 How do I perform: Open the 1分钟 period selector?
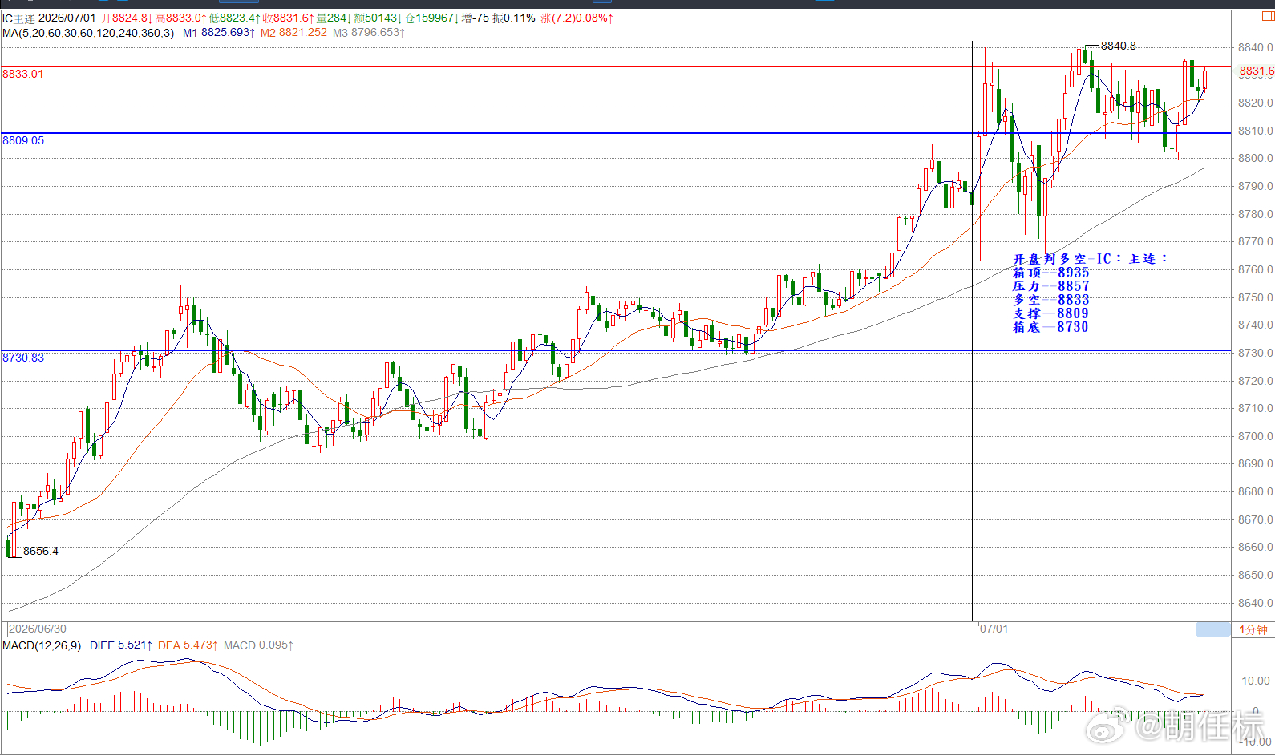(x=1253, y=629)
